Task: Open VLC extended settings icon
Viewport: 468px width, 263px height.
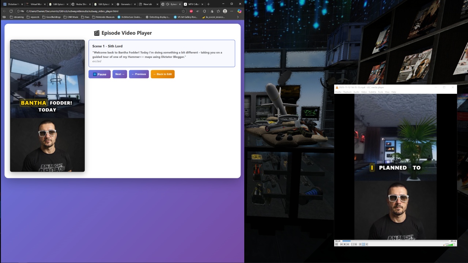Action: point(356,244)
